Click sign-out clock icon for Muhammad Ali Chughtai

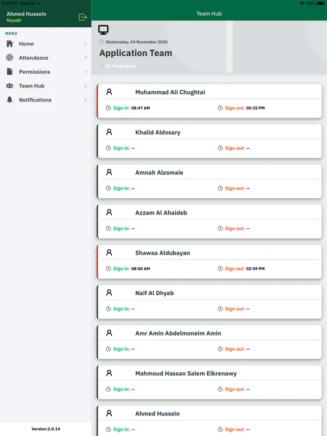(220, 108)
